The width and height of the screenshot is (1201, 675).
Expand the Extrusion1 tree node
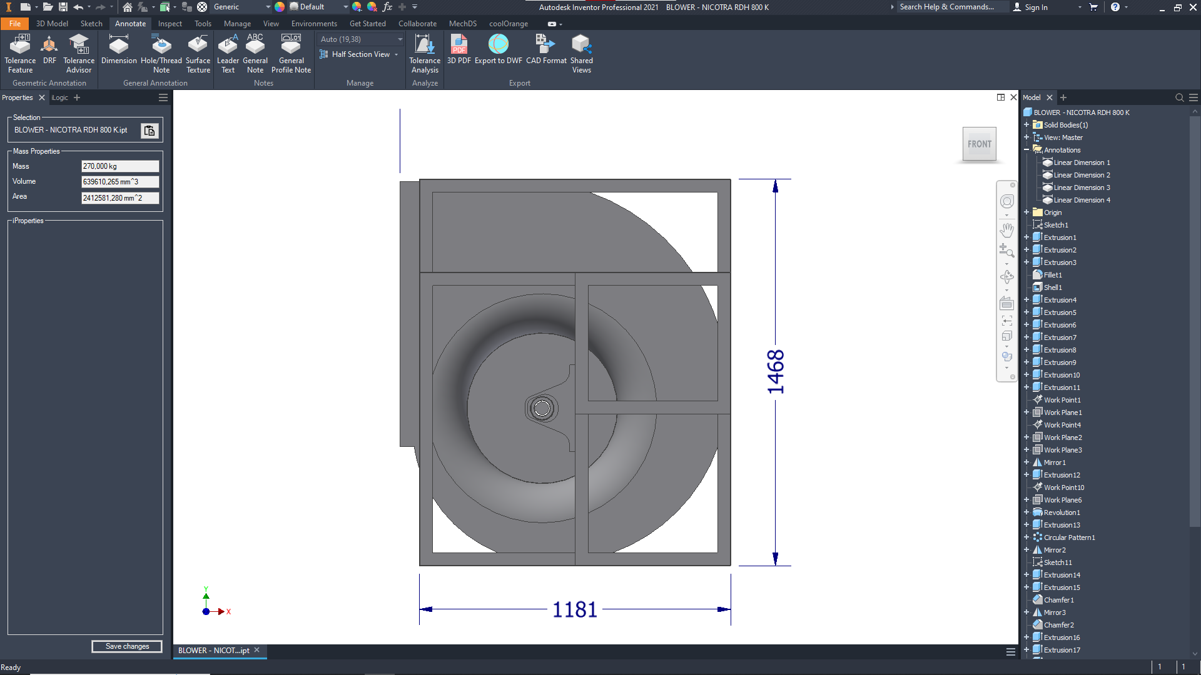pos(1026,237)
